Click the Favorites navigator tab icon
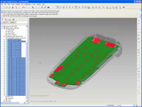The width and height of the screenshot is (142, 107). coord(9,20)
